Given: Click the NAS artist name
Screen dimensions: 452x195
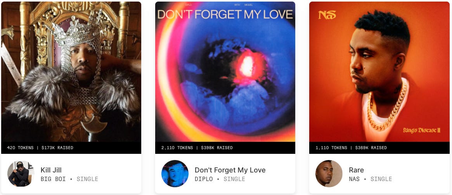Looking at the screenshot, I should (354, 179).
